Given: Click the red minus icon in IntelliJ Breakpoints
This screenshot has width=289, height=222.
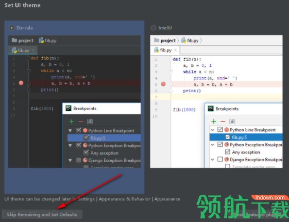Looking at the screenshot, I should [223, 122].
